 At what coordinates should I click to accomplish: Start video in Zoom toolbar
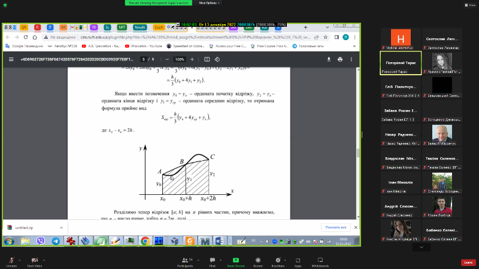click(35, 262)
